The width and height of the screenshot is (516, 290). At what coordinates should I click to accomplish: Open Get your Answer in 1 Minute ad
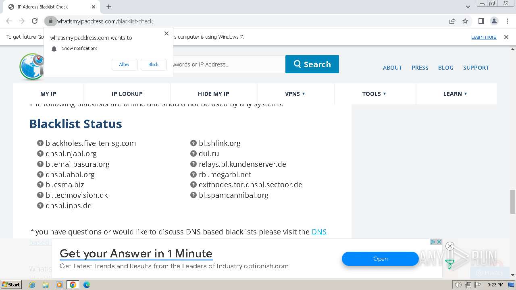pos(136,254)
